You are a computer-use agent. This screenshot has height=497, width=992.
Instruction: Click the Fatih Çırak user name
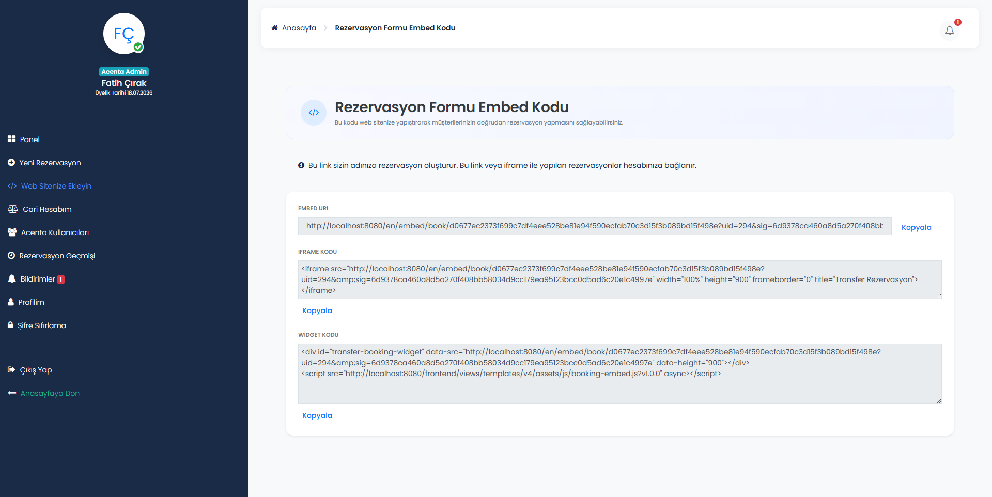coord(124,83)
